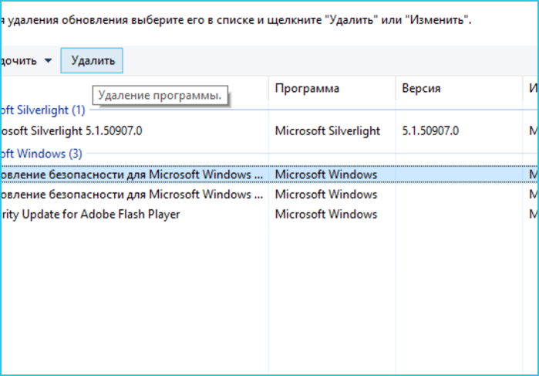Sort by the Версия column header
539x376 pixels.
[421, 89]
